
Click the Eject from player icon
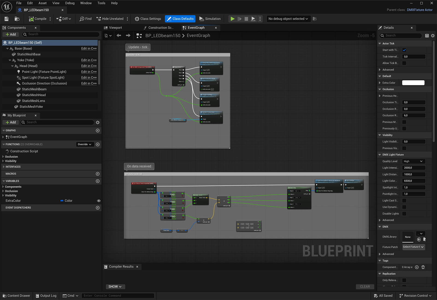point(253,19)
